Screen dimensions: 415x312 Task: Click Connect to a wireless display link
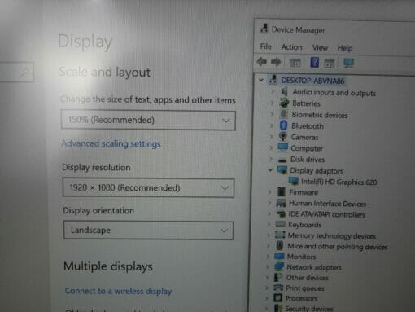click(118, 291)
